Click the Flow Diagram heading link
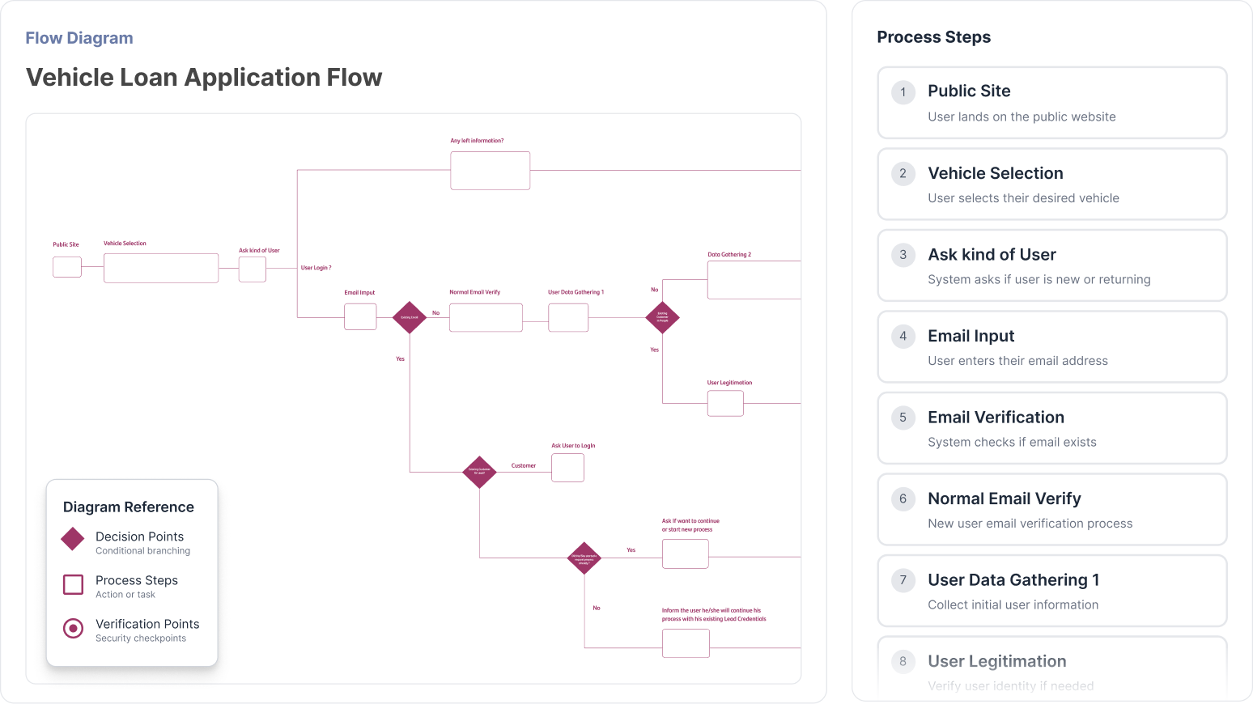The width and height of the screenshot is (1253, 704). (79, 37)
